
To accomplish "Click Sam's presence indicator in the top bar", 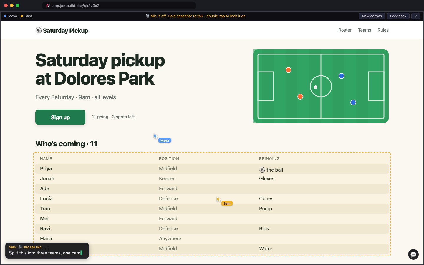I will (x=26, y=16).
